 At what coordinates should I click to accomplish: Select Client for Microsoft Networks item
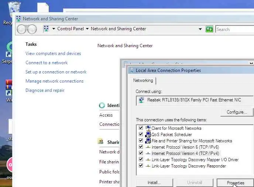point(176,128)
